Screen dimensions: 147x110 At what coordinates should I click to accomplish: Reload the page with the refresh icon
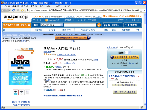[x=14, y=10]
